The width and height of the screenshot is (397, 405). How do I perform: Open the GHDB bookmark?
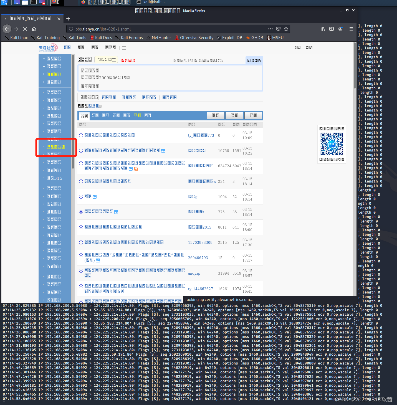pyautogui.click(x=254, y=38)
